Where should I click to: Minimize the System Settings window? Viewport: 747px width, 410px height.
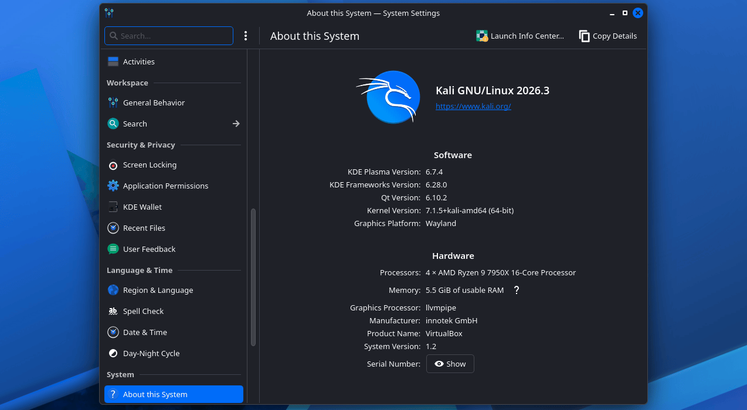(x=612, y=13)
